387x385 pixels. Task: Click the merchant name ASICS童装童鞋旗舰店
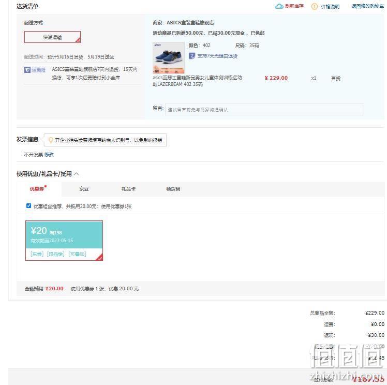click(x=190, y=23)
